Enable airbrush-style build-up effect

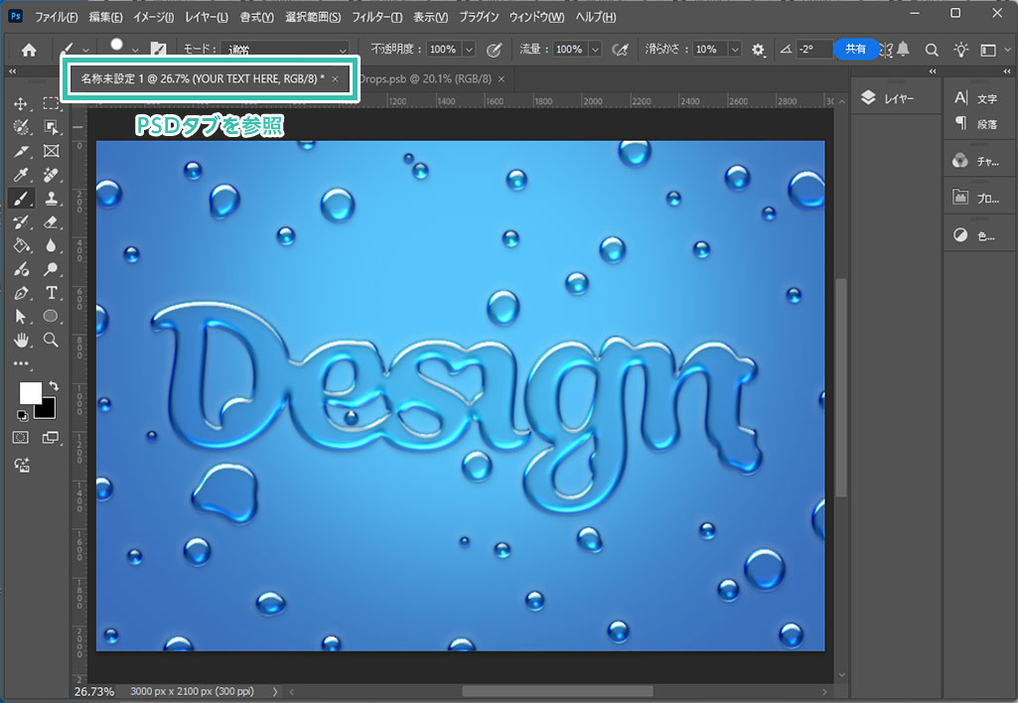[621, 50]
